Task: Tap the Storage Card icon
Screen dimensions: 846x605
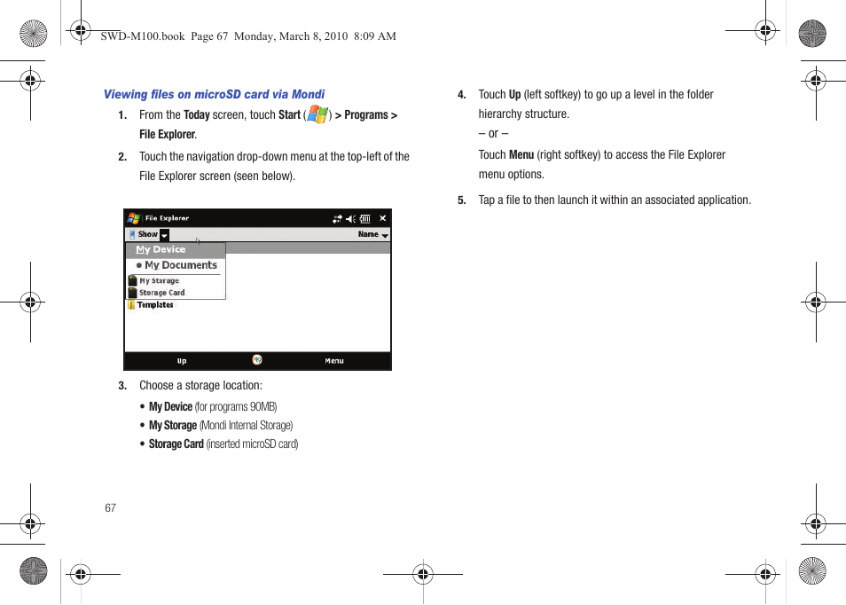Action: [x=133, y=293]
